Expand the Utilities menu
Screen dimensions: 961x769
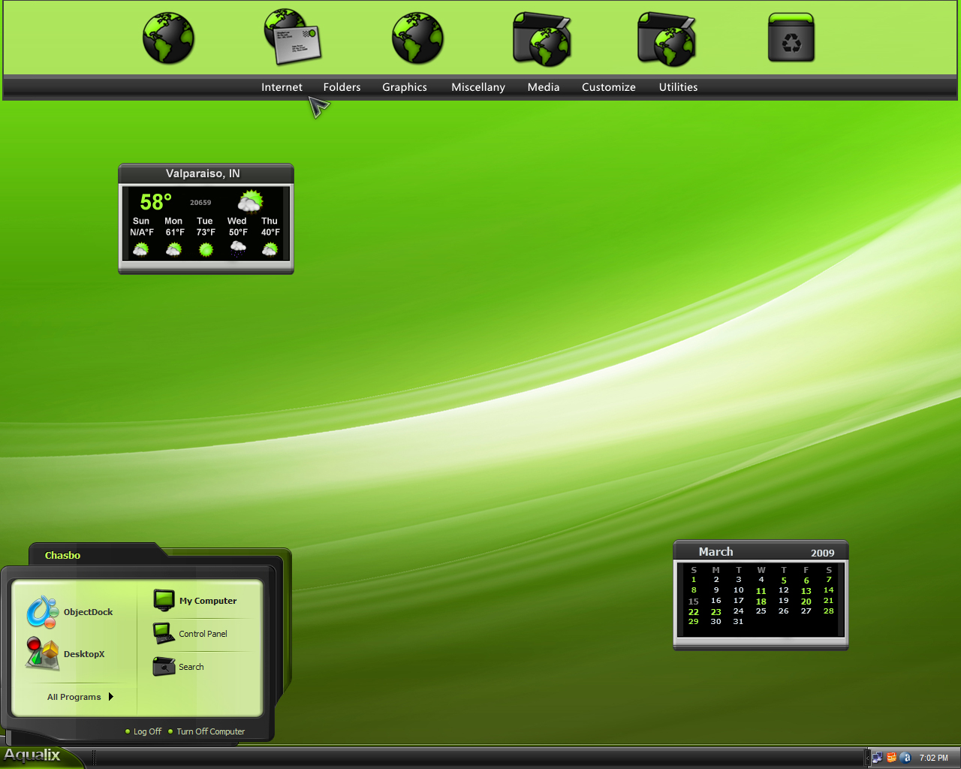678,87
